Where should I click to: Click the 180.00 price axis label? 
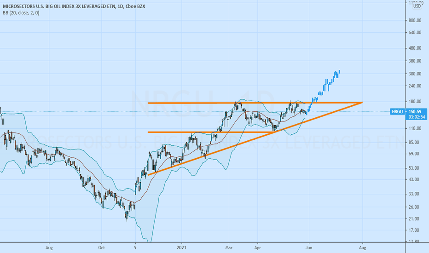coord(415,102)
